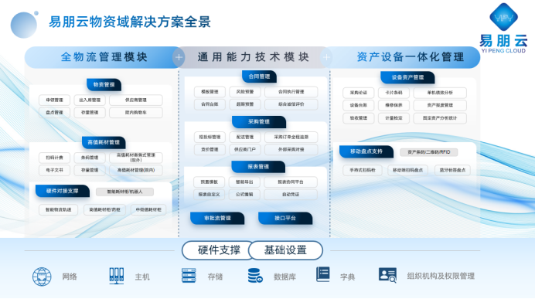Click plus icon after 通用能力技术模块
The height and width of the screenshot is (299, 535).
pyautogui.click(x=326, y=57)
